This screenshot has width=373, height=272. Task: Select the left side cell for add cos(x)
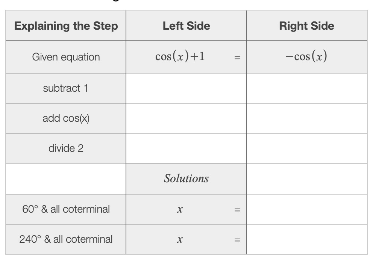point(186,118)
